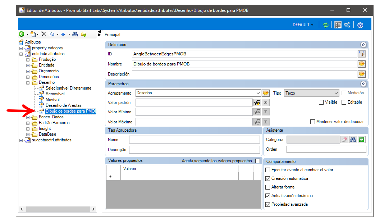The height and width of the screenshot is (223, 375).
Task: Check Ejecutar evento al cambiar el valor
Action: click(268, 170)
